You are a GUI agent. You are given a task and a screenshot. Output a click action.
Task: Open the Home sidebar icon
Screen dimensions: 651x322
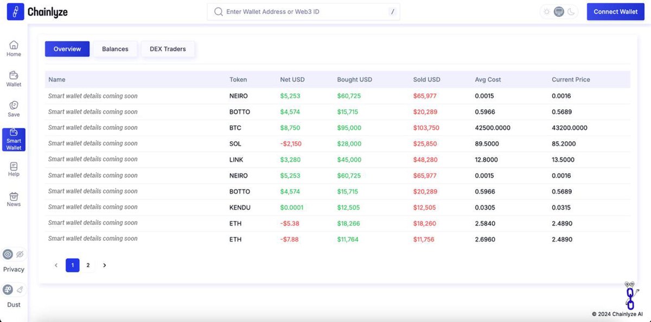14,45
